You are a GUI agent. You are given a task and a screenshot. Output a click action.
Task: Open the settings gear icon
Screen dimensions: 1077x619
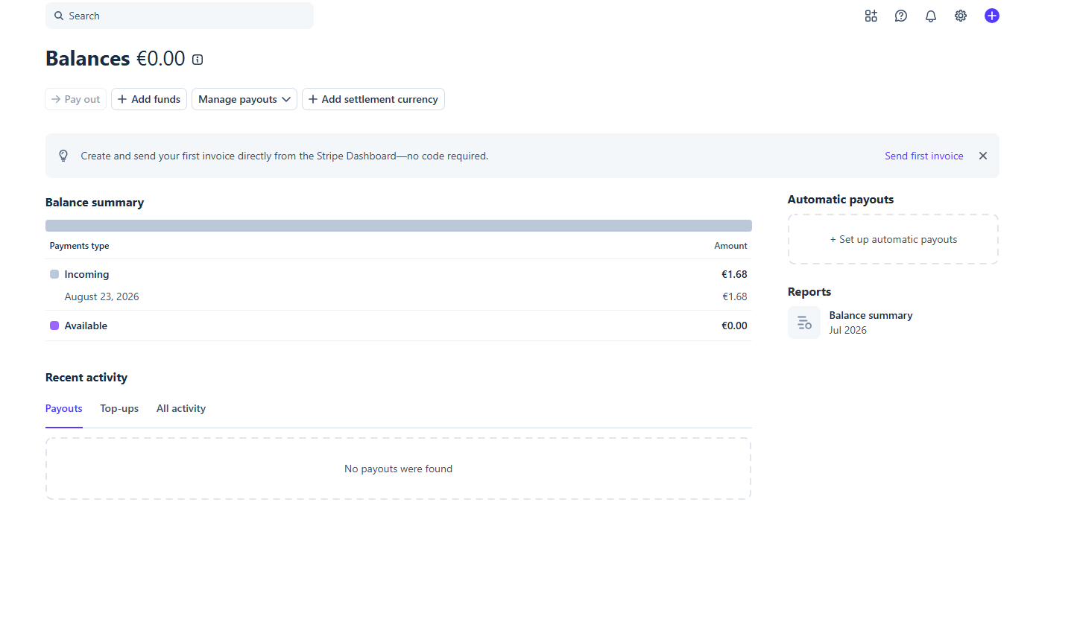click(961, 16)
